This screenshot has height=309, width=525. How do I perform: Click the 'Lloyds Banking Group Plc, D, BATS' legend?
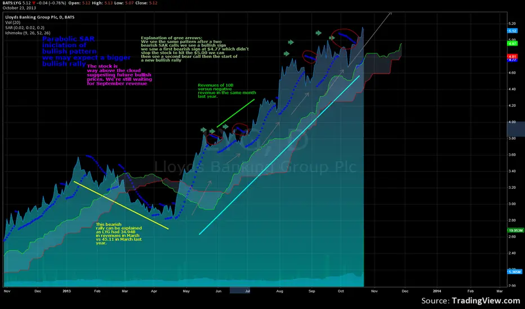coord(40,17)
